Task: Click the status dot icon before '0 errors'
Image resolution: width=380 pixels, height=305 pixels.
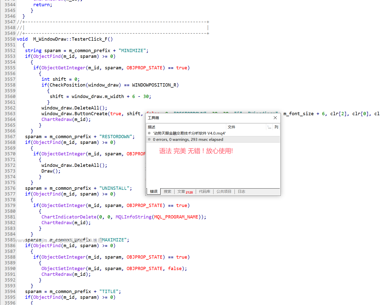Action: pyautogui.click(x=149, y=139)
